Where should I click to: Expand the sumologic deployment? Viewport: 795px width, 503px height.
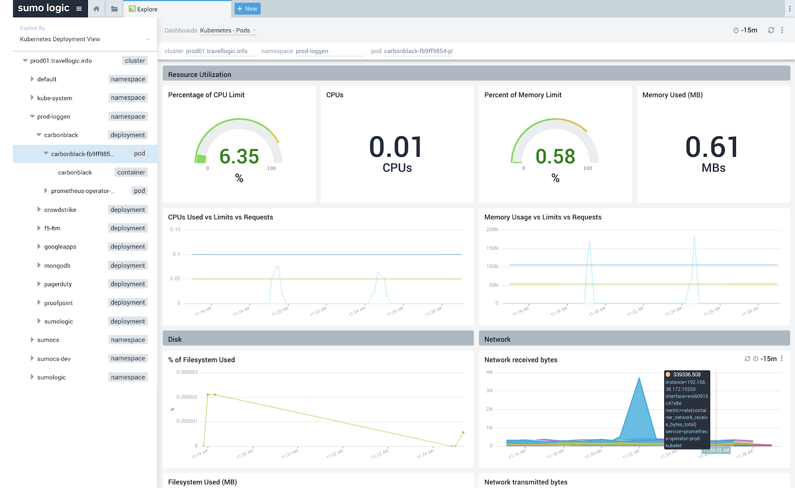coord(39,321)
